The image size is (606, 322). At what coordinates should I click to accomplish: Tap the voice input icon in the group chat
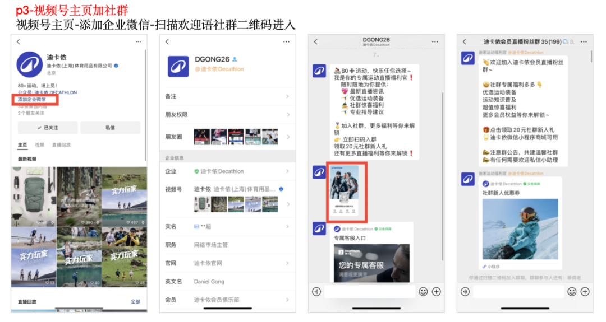coord(465,292)
